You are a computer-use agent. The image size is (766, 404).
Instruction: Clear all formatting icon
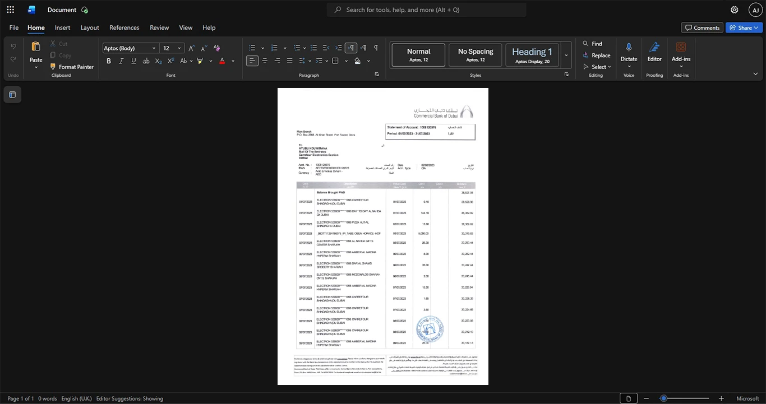pos(217,48)
